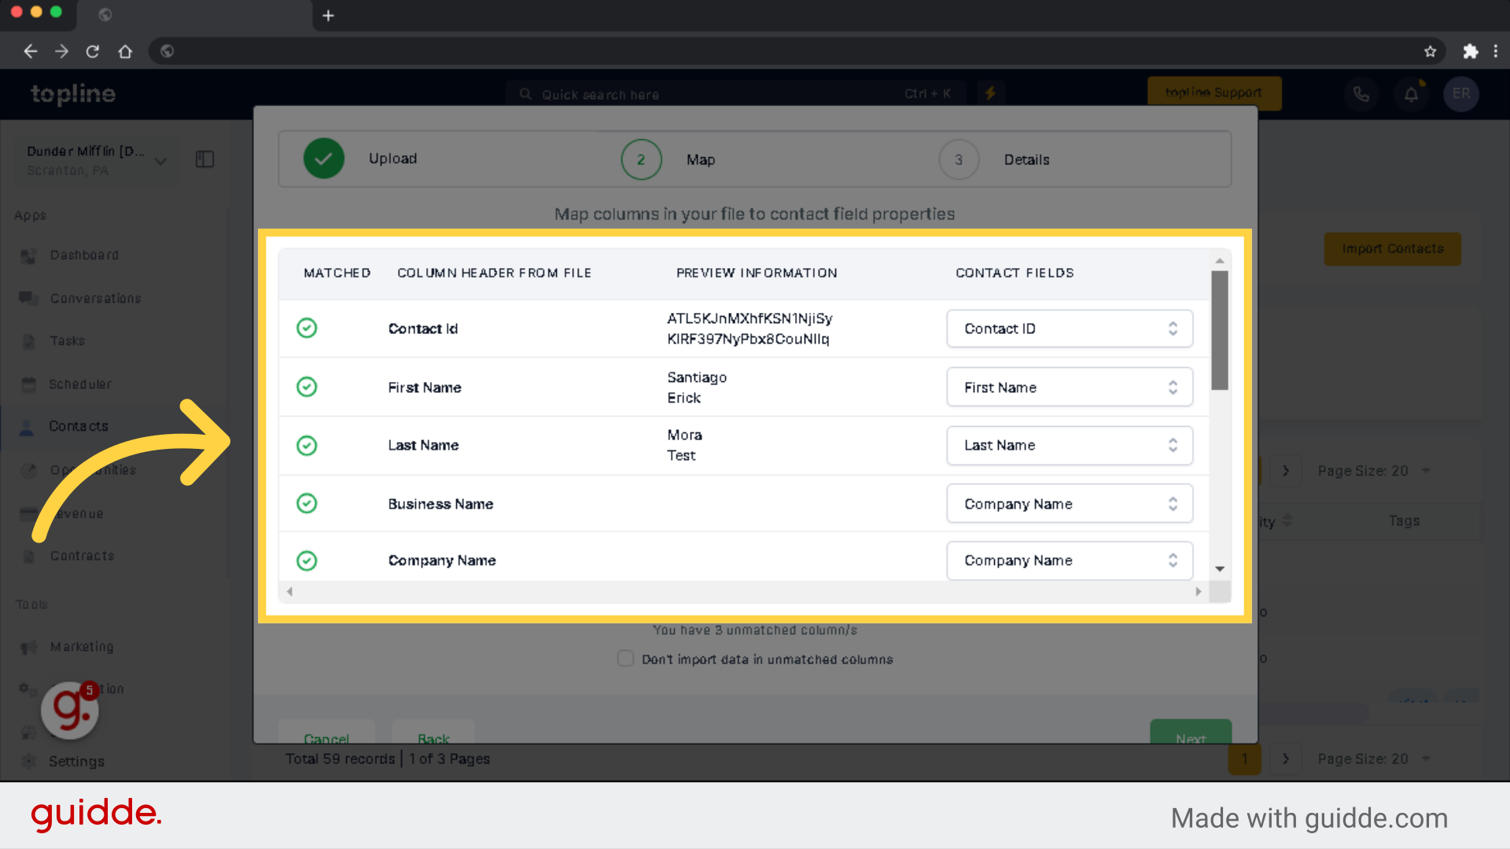Click the Contacts icon in sidebar
1510x849 pixels.
tap(29, 426)
